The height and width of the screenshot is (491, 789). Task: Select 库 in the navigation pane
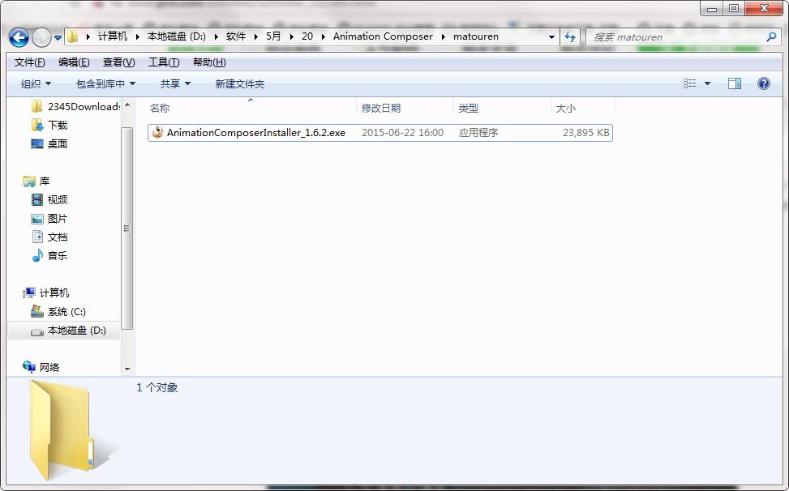[36, 181]
